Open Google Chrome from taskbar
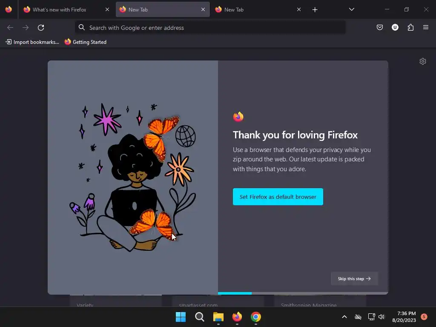This screenshot has width=436, height=327. [256, 317]
